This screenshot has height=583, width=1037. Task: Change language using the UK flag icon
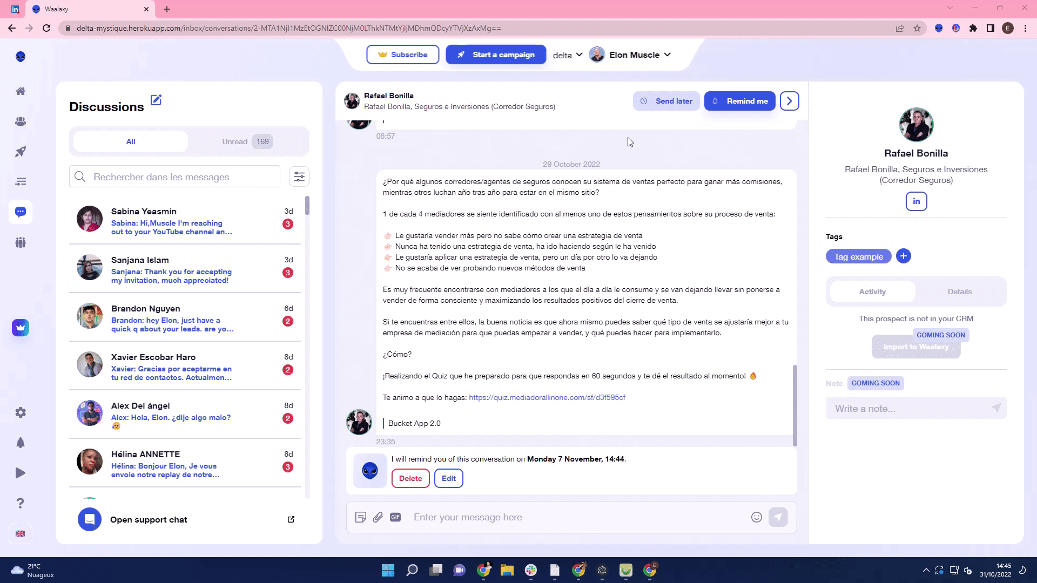click(x=21, y=533)
